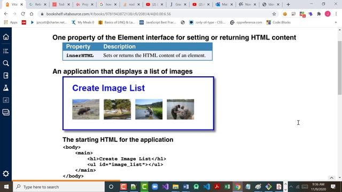This screenshot has height=192, width=342.
Task: Open Adobe Acrobat on taskbar
Action: coord(217,187)
